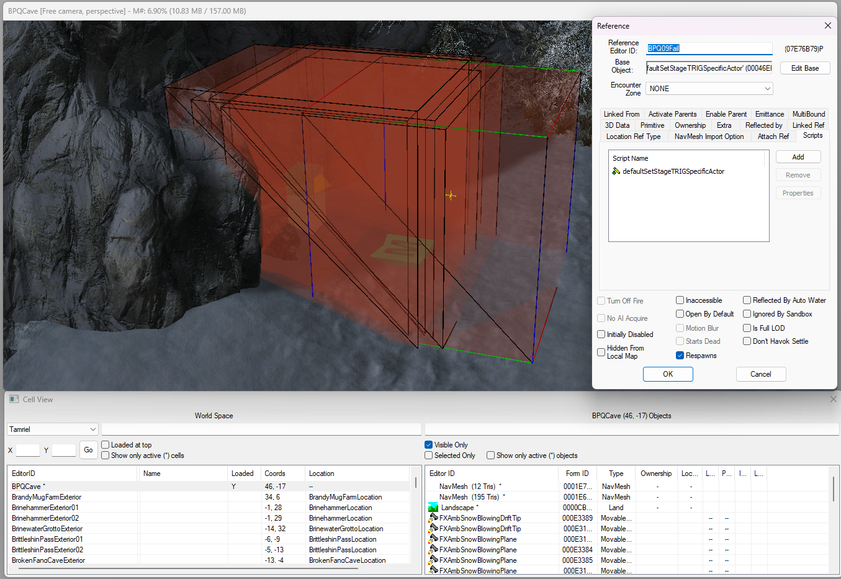Sort cells by the Coords column header
Screen dimensions: 841x579
tap(283, 474)
